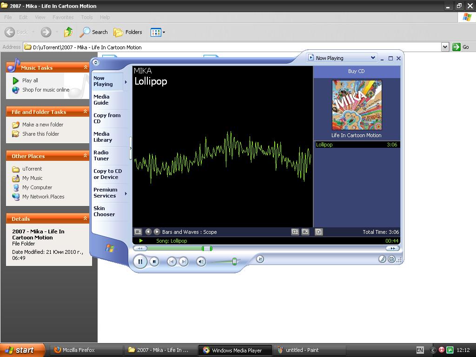
Task: Open uTorrent folder in Other Places
Action: coord(27,169)
